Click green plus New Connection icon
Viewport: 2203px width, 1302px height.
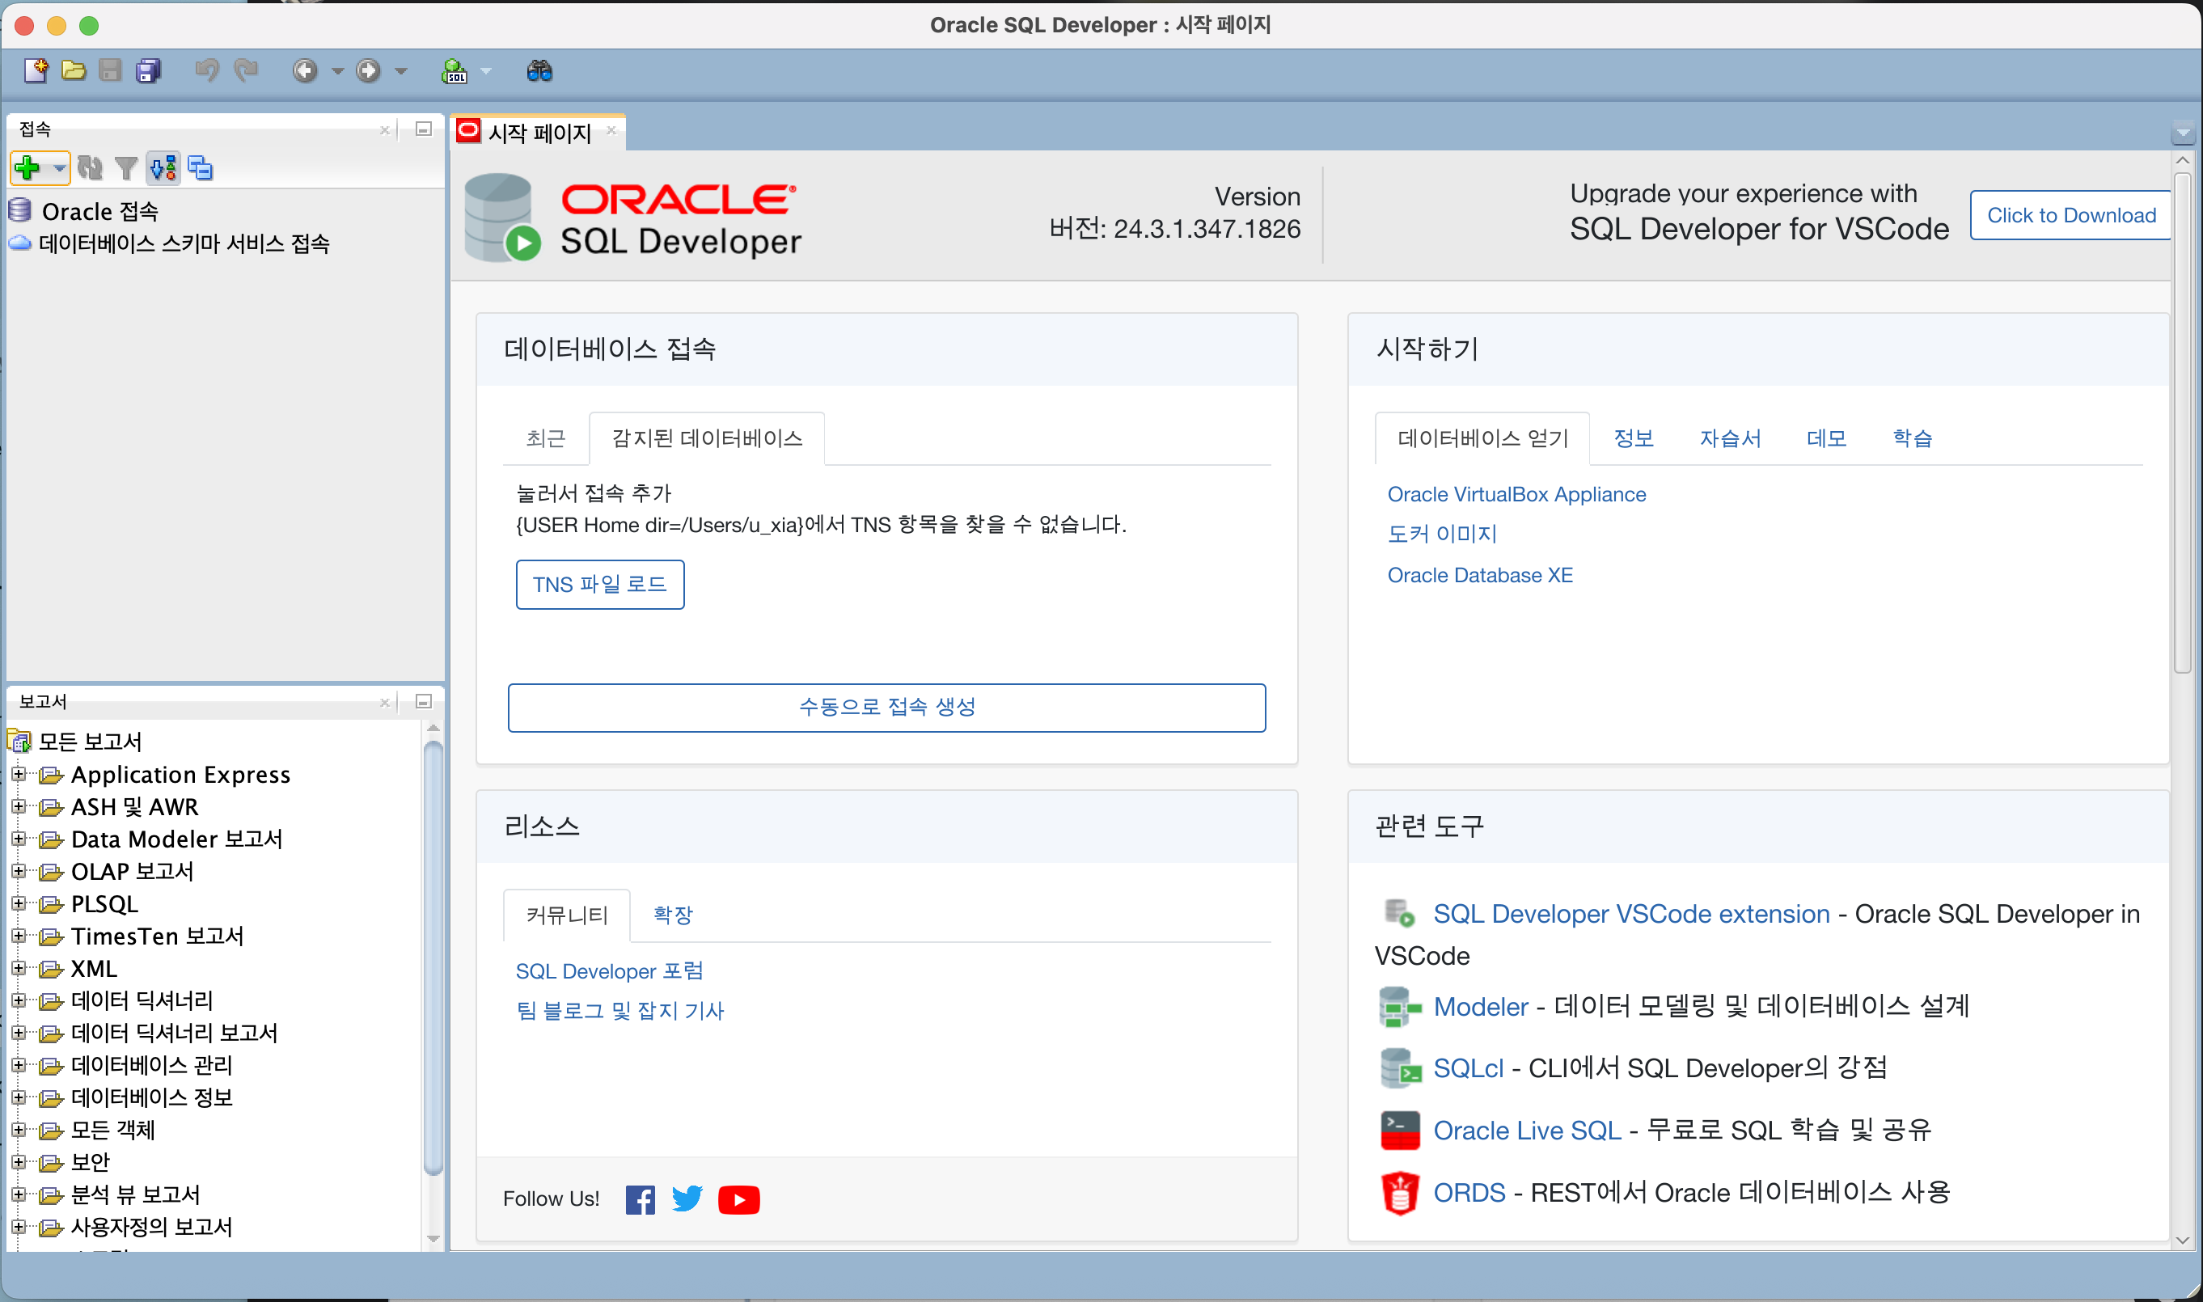(x=27, y=167)
